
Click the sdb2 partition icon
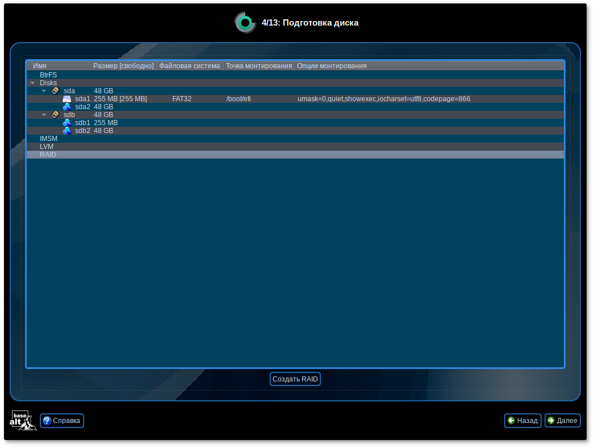click(x=67, y=131)
